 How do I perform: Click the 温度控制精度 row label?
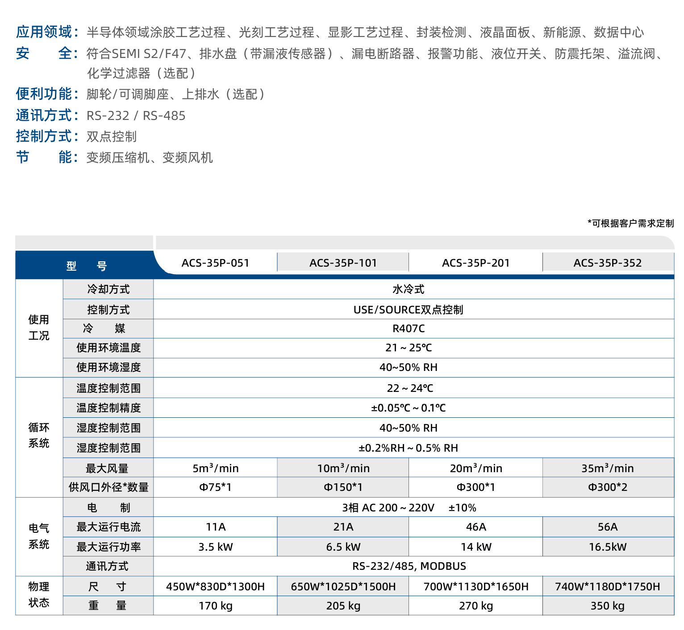click(x=108, y=408)
